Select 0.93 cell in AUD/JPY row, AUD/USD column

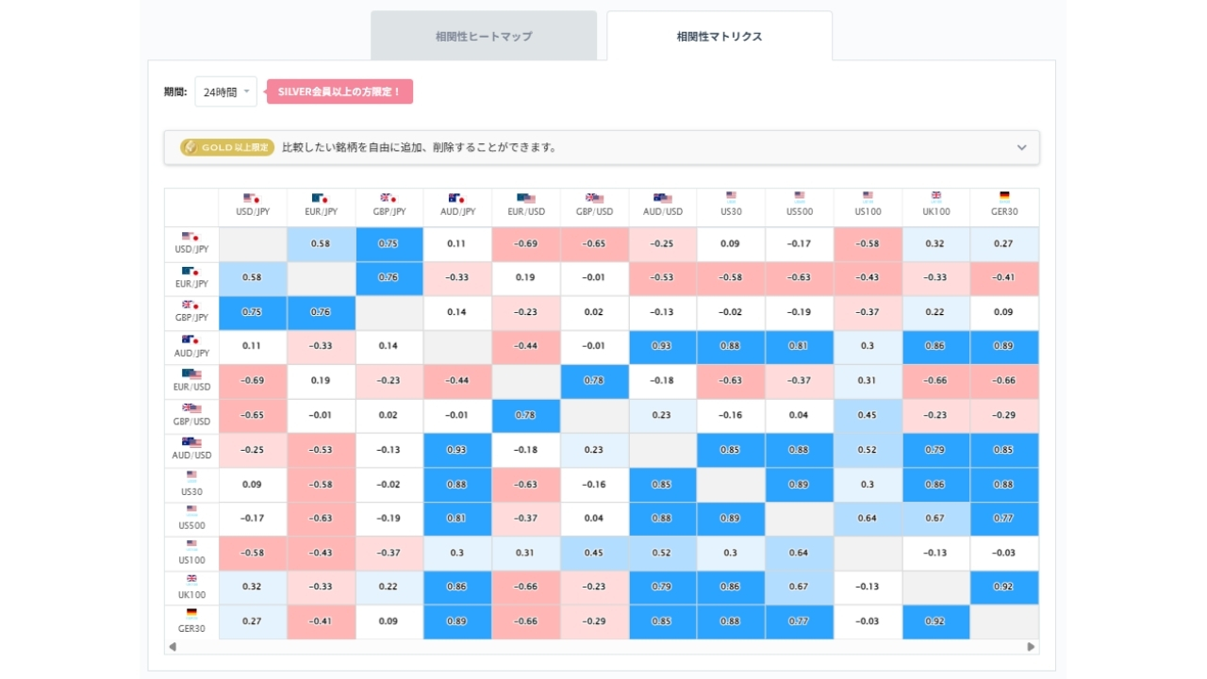[x=663, y=346]
